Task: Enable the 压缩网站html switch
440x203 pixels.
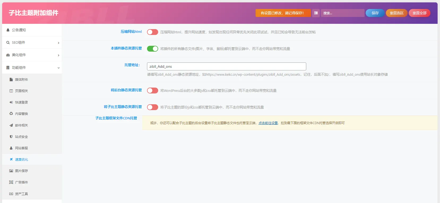Action: (153, 32)
